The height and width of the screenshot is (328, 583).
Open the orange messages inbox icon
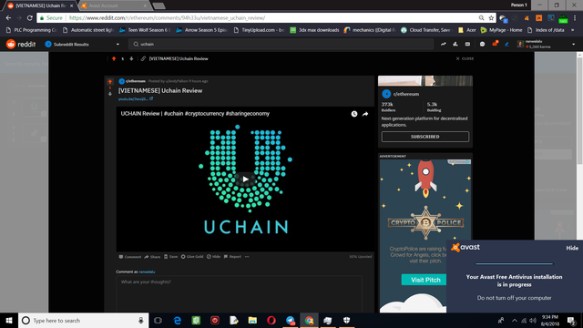[x=495, y=44]
